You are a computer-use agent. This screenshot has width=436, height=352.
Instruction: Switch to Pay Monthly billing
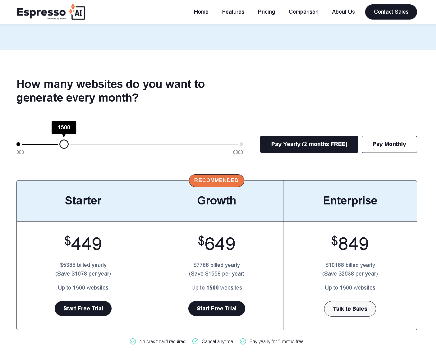tap(389, 144)
